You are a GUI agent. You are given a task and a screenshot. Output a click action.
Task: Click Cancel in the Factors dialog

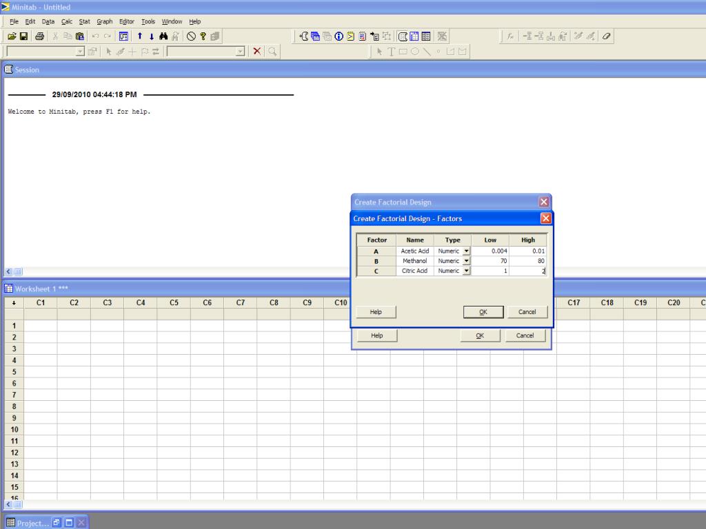point(527,312)
